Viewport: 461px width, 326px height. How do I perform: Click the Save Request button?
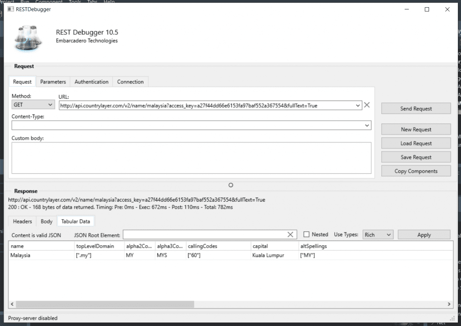(416, 157)
